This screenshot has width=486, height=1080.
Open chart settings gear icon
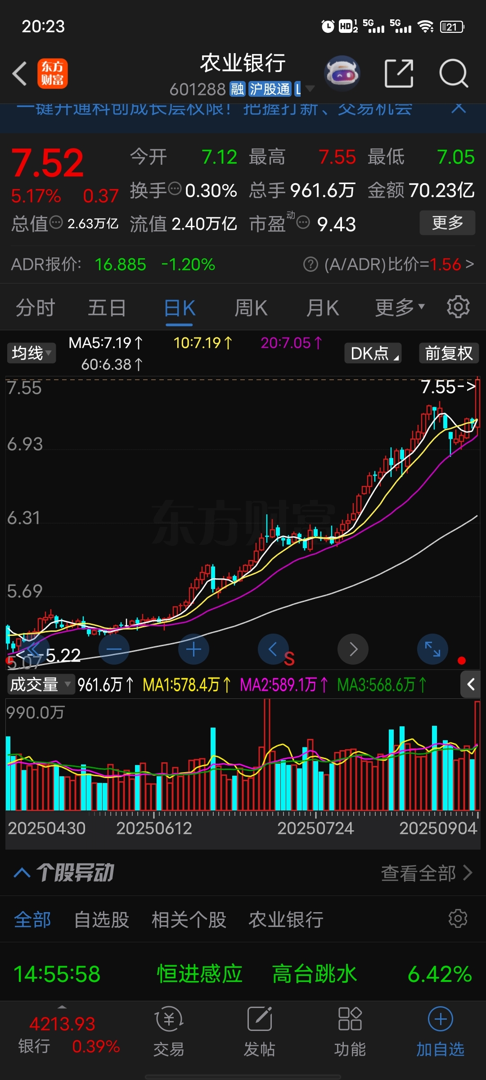(x=458, y=307)
